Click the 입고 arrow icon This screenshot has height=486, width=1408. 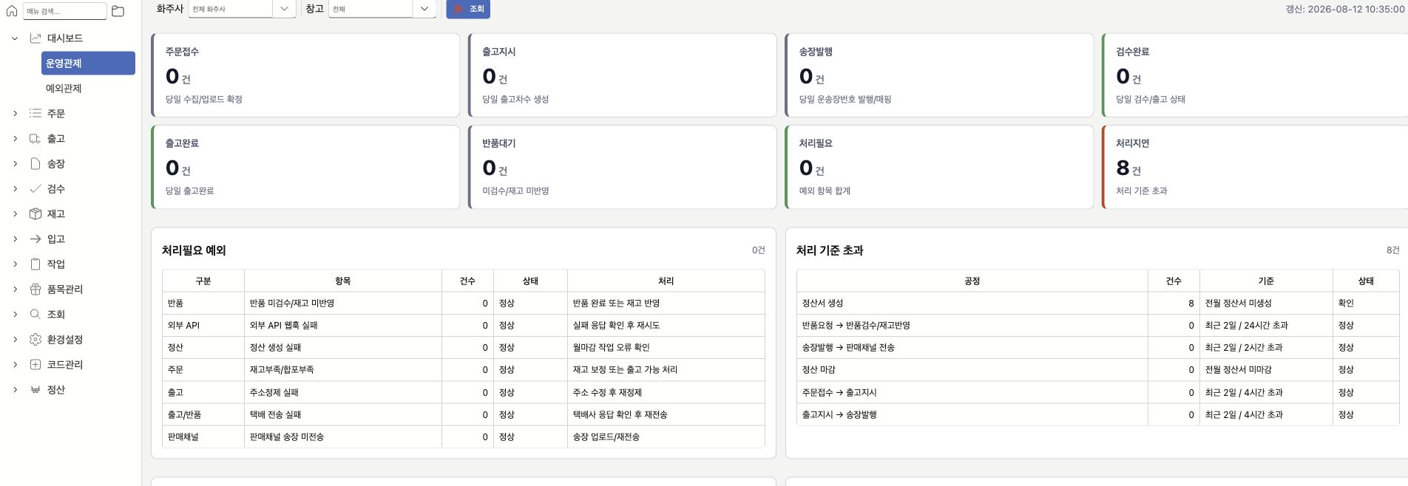(35, 239)
